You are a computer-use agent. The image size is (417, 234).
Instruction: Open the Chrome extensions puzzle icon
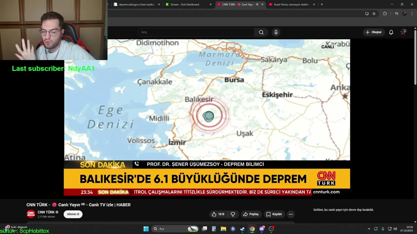(385, 14)
